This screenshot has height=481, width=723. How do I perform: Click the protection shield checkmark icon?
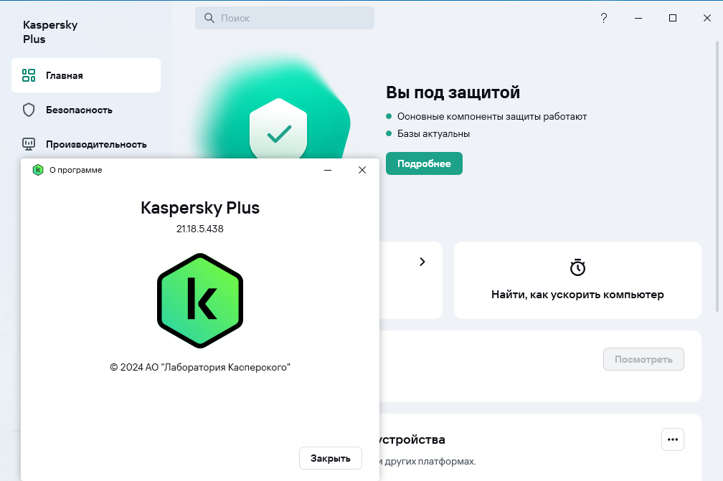[278, 130]
